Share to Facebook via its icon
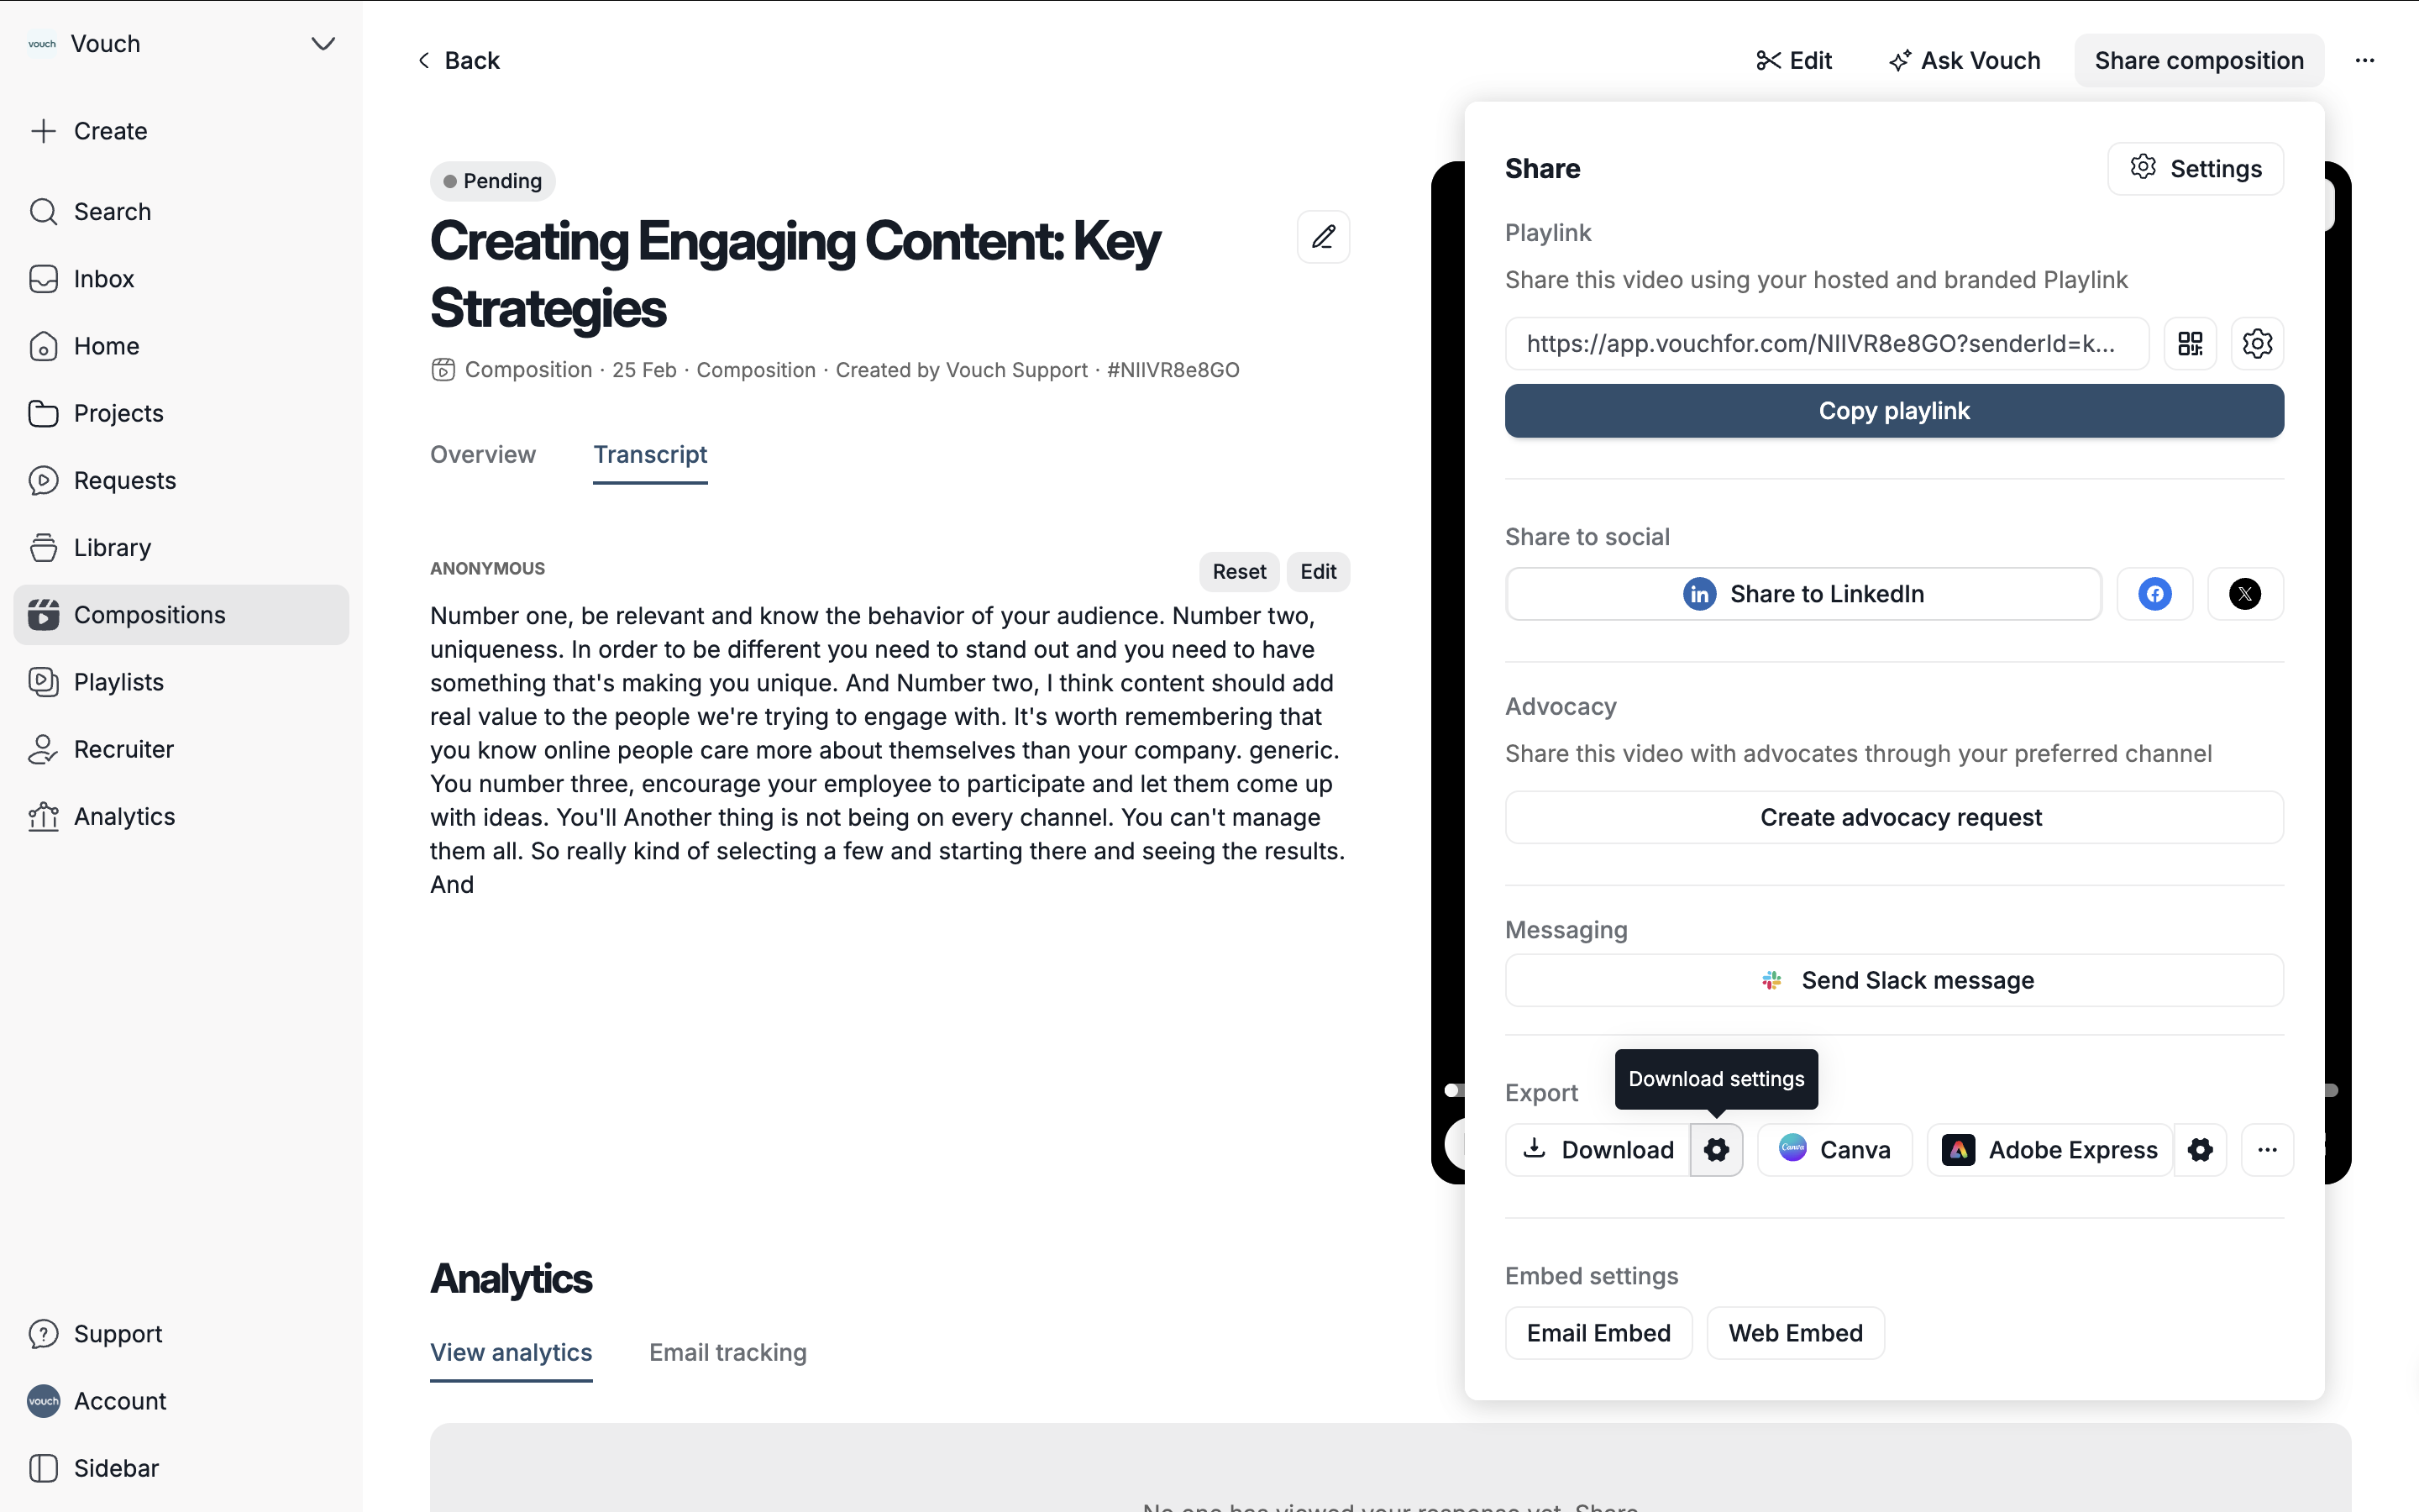Viewport: 2419px width, 1512px height. (x=2154, y=594)
